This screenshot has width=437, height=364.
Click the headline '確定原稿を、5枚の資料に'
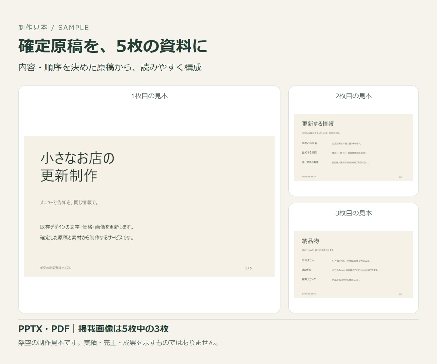tap(113, 46)
